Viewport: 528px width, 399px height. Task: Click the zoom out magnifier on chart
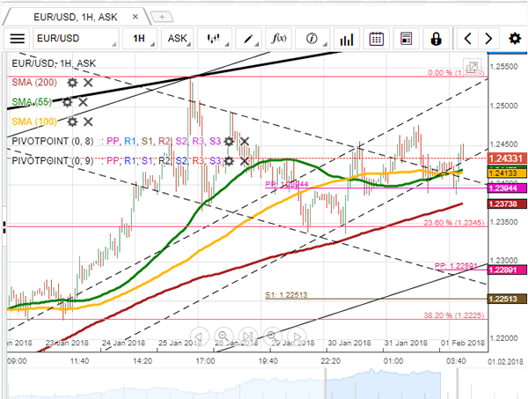tap(224, 335)
